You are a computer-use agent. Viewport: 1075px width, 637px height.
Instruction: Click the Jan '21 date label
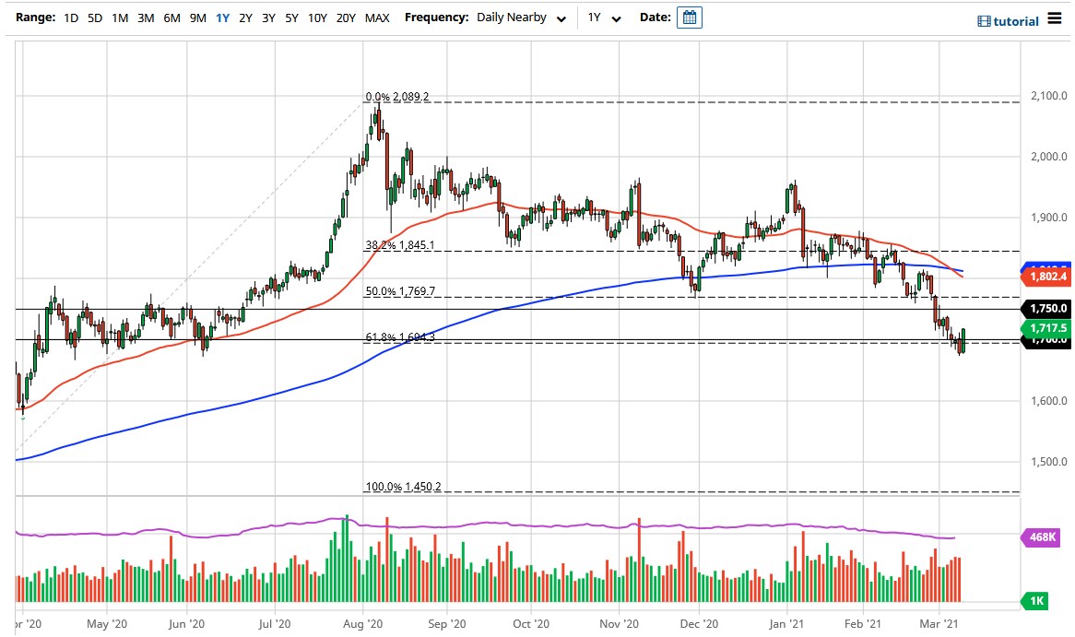pos(786,624)
